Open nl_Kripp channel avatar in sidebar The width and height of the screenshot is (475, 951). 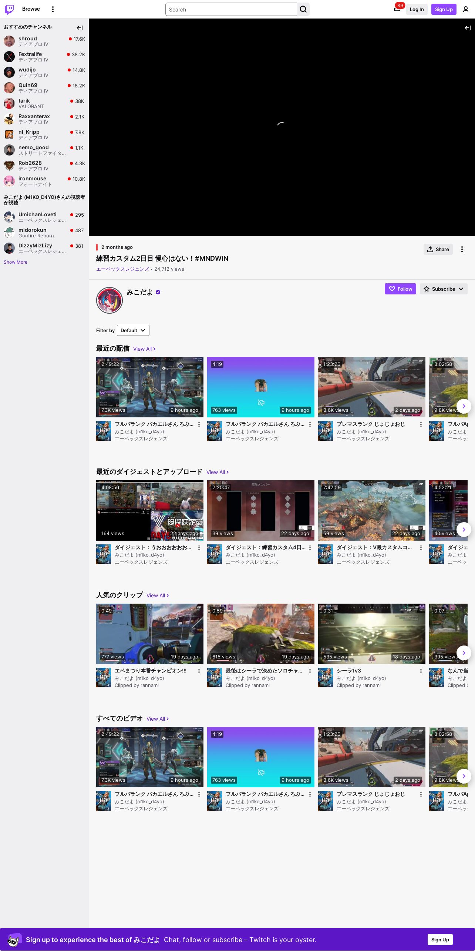click(9, 134)
